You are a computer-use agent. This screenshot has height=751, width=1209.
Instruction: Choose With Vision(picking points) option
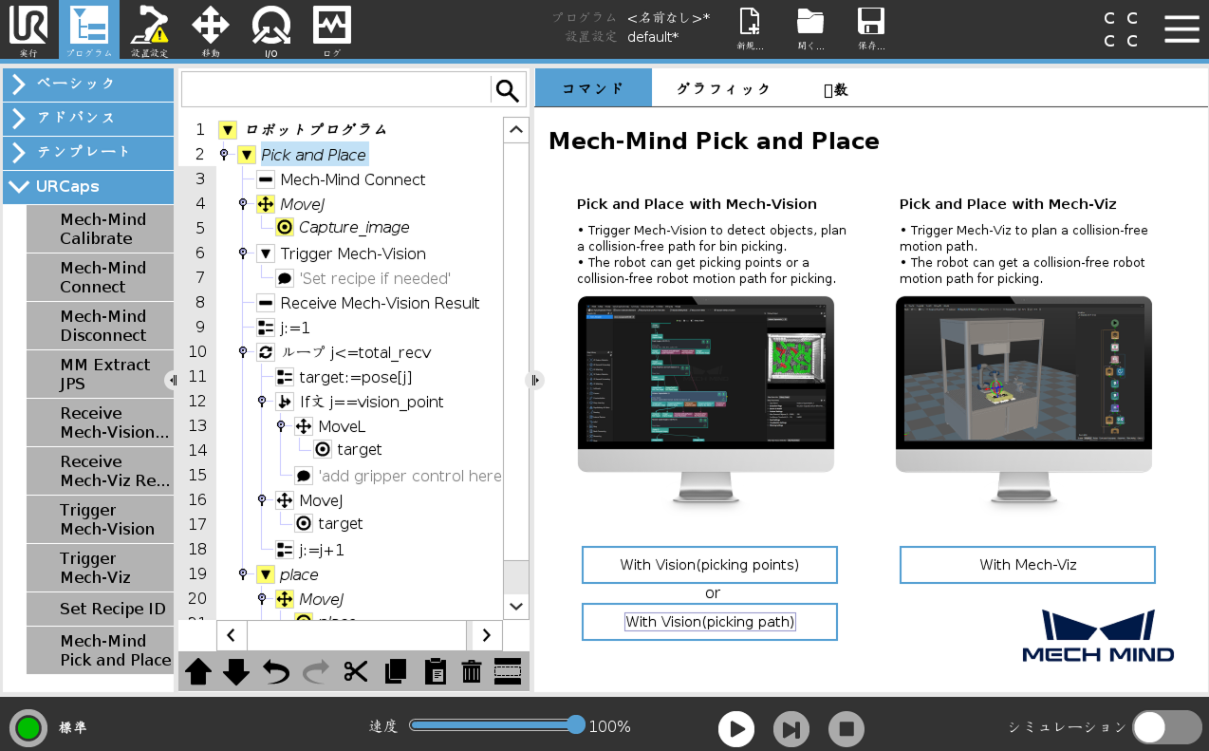point(710,565)
